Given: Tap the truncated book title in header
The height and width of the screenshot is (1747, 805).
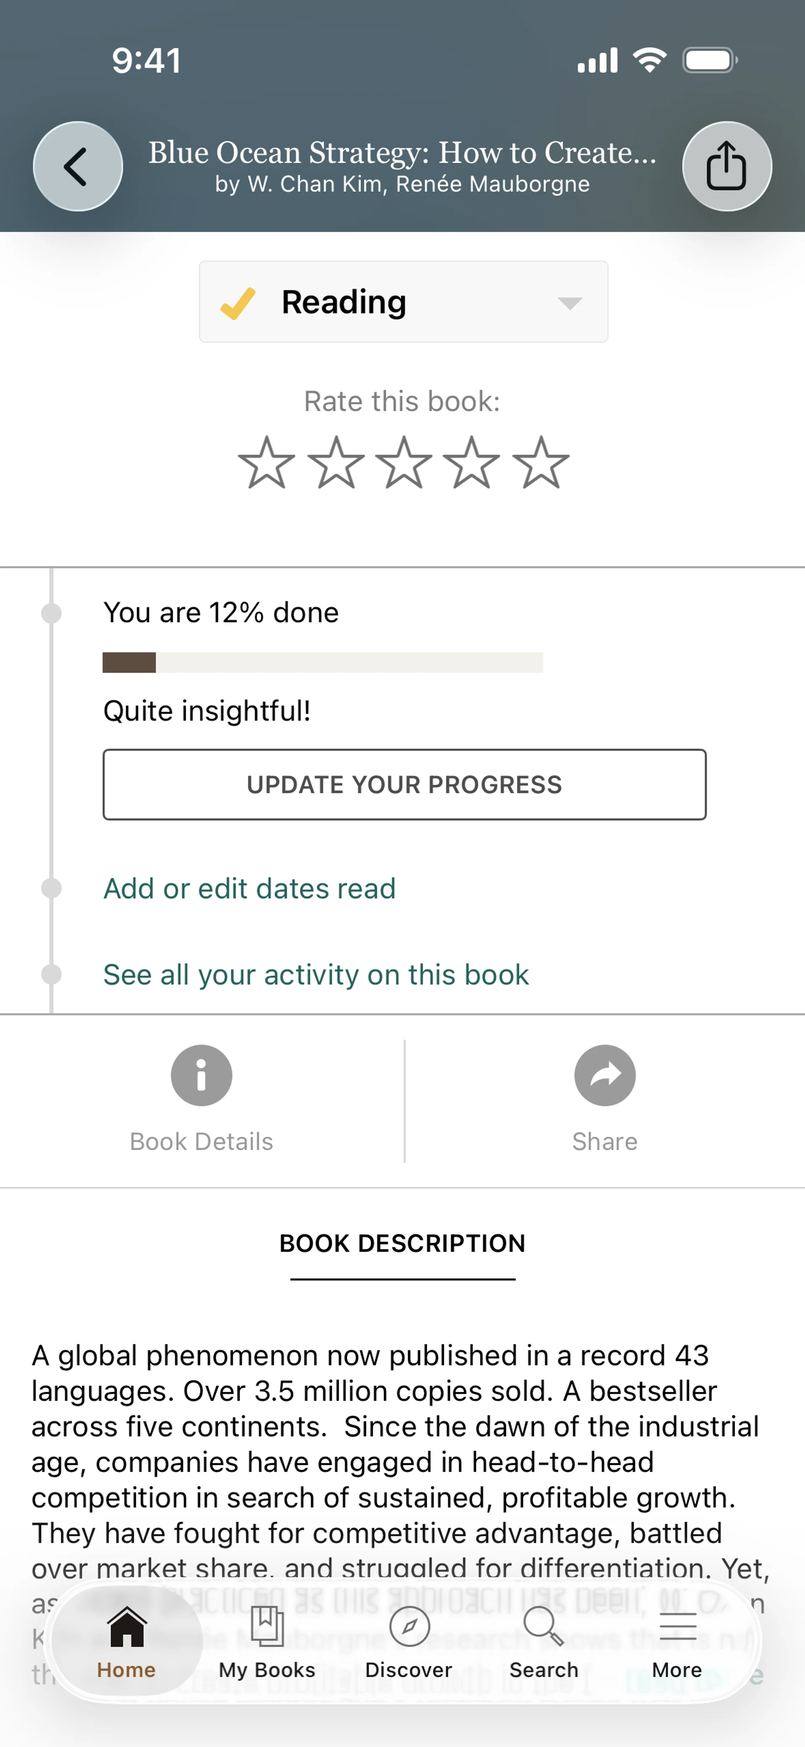Looking at the screenshot, I should pyautogui.click(x=402, y=153).
